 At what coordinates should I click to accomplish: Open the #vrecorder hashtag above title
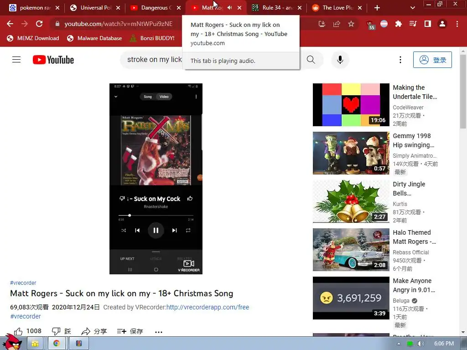(23, 283)
